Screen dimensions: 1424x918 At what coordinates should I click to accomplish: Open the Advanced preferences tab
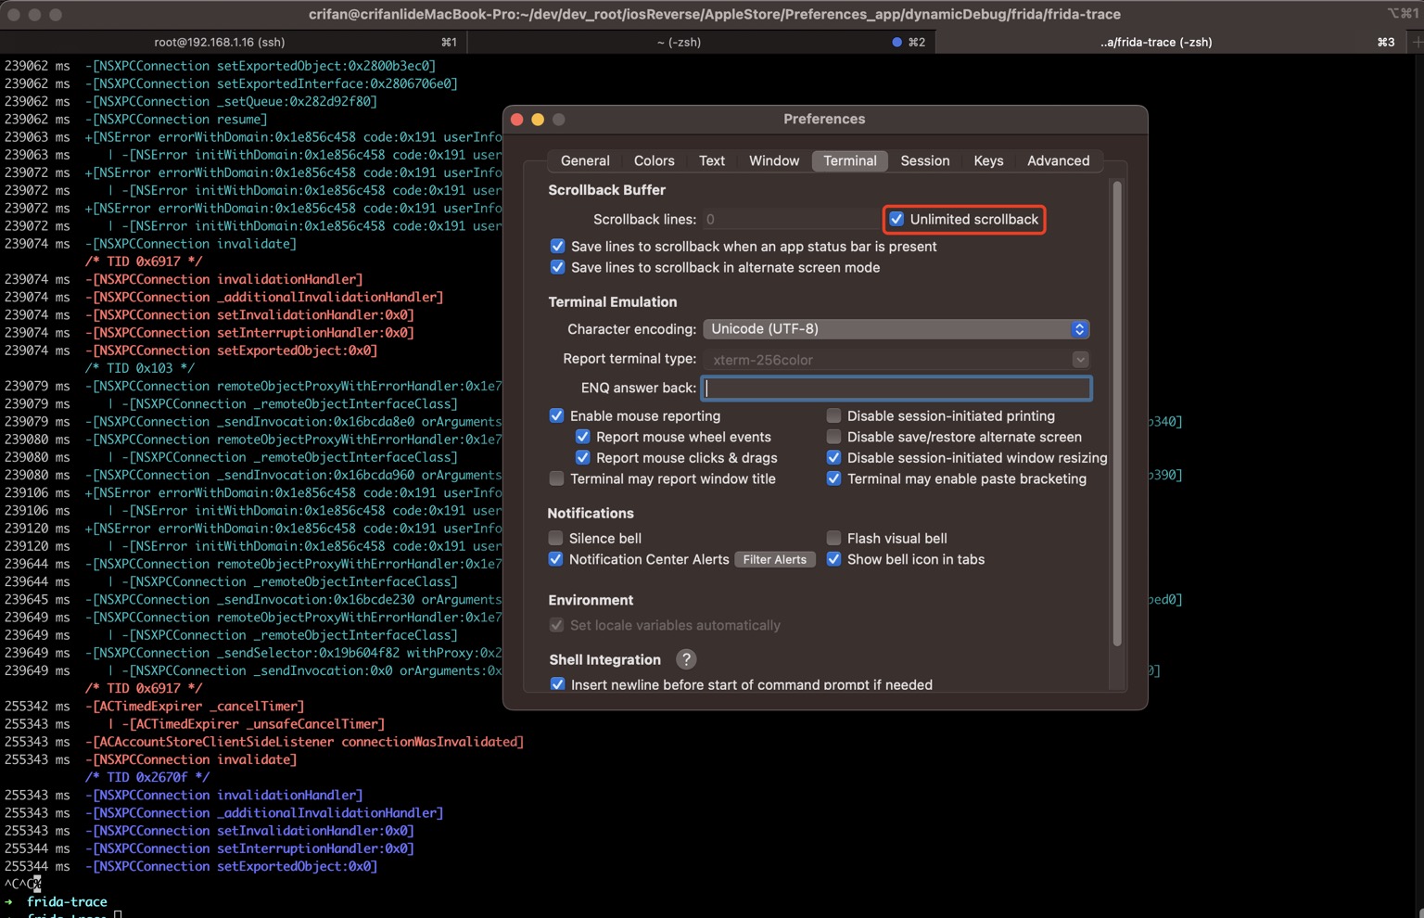click(x=1058, y=160)
